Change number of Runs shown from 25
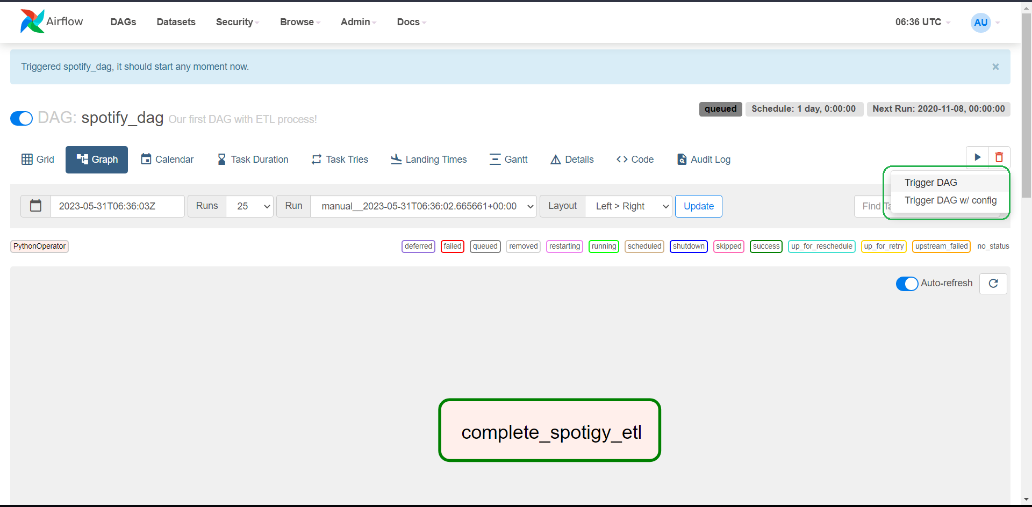This screenshot has width=1032, height=507. click(x=249, y=206)
